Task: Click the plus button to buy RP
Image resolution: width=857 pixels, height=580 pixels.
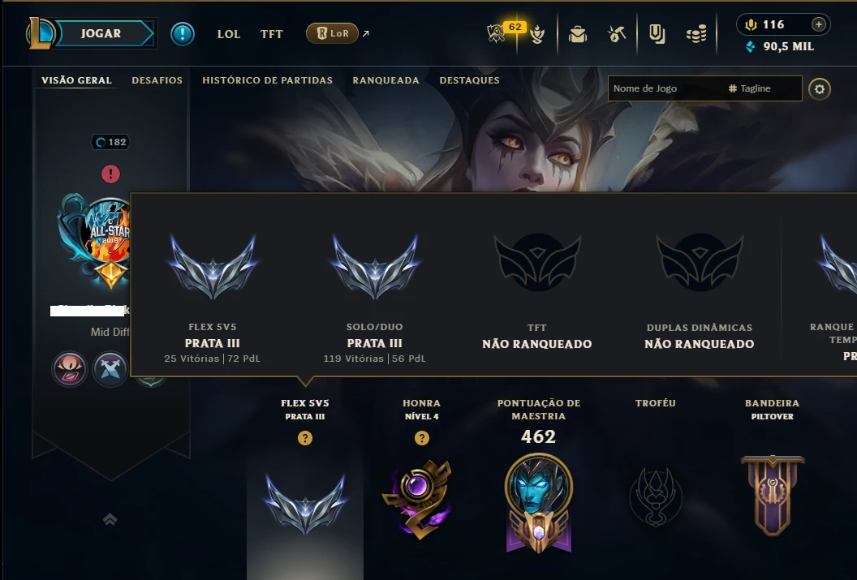Action: click(x=818, y=24)
